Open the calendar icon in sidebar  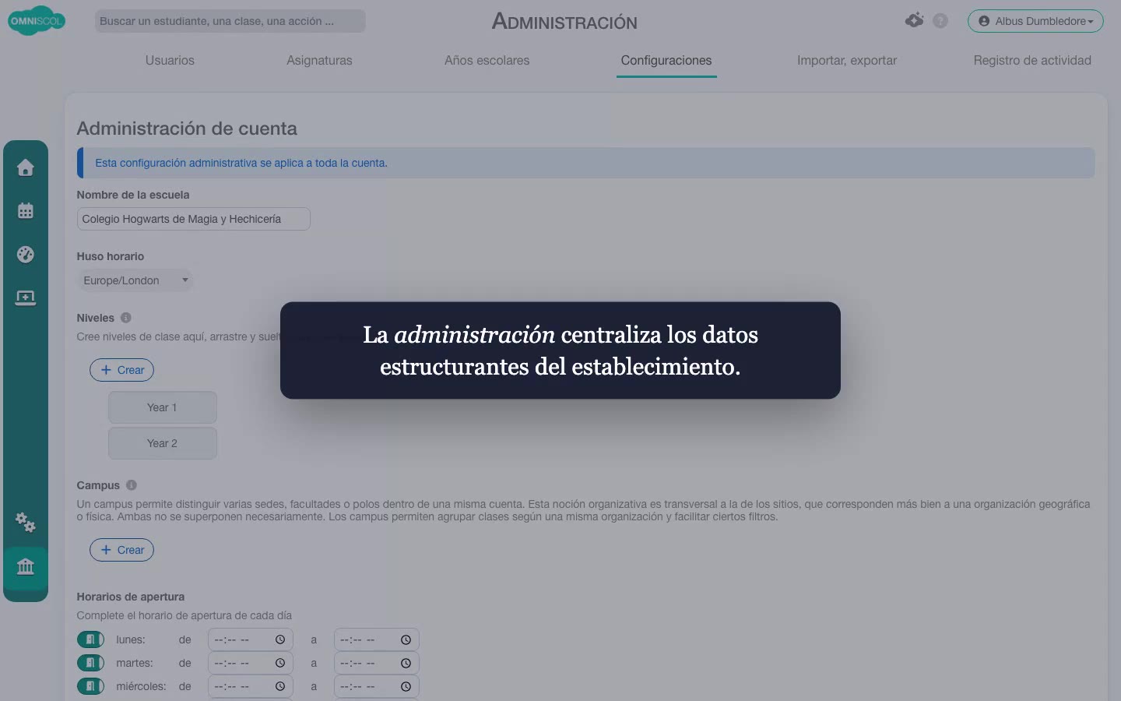[26, 211]
